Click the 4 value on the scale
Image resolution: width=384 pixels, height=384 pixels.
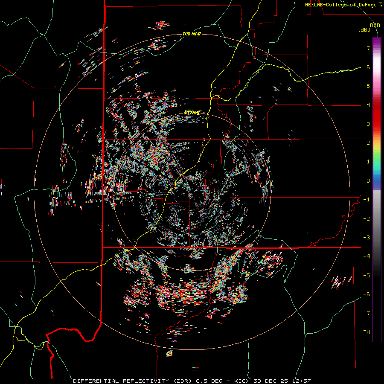coord(368,105)
